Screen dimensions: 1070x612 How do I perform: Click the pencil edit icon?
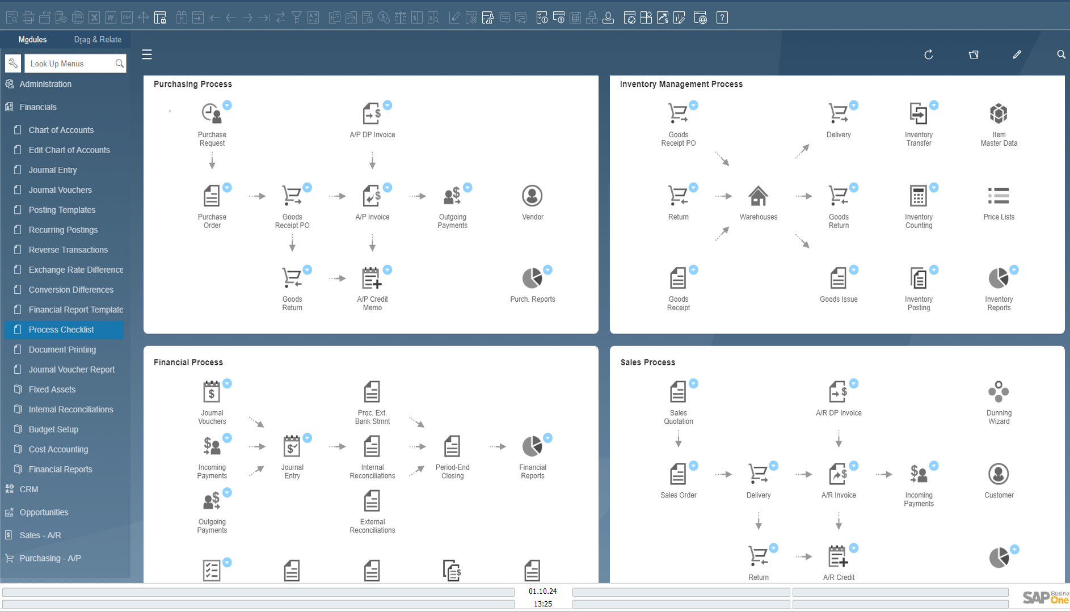(1017, 54)
